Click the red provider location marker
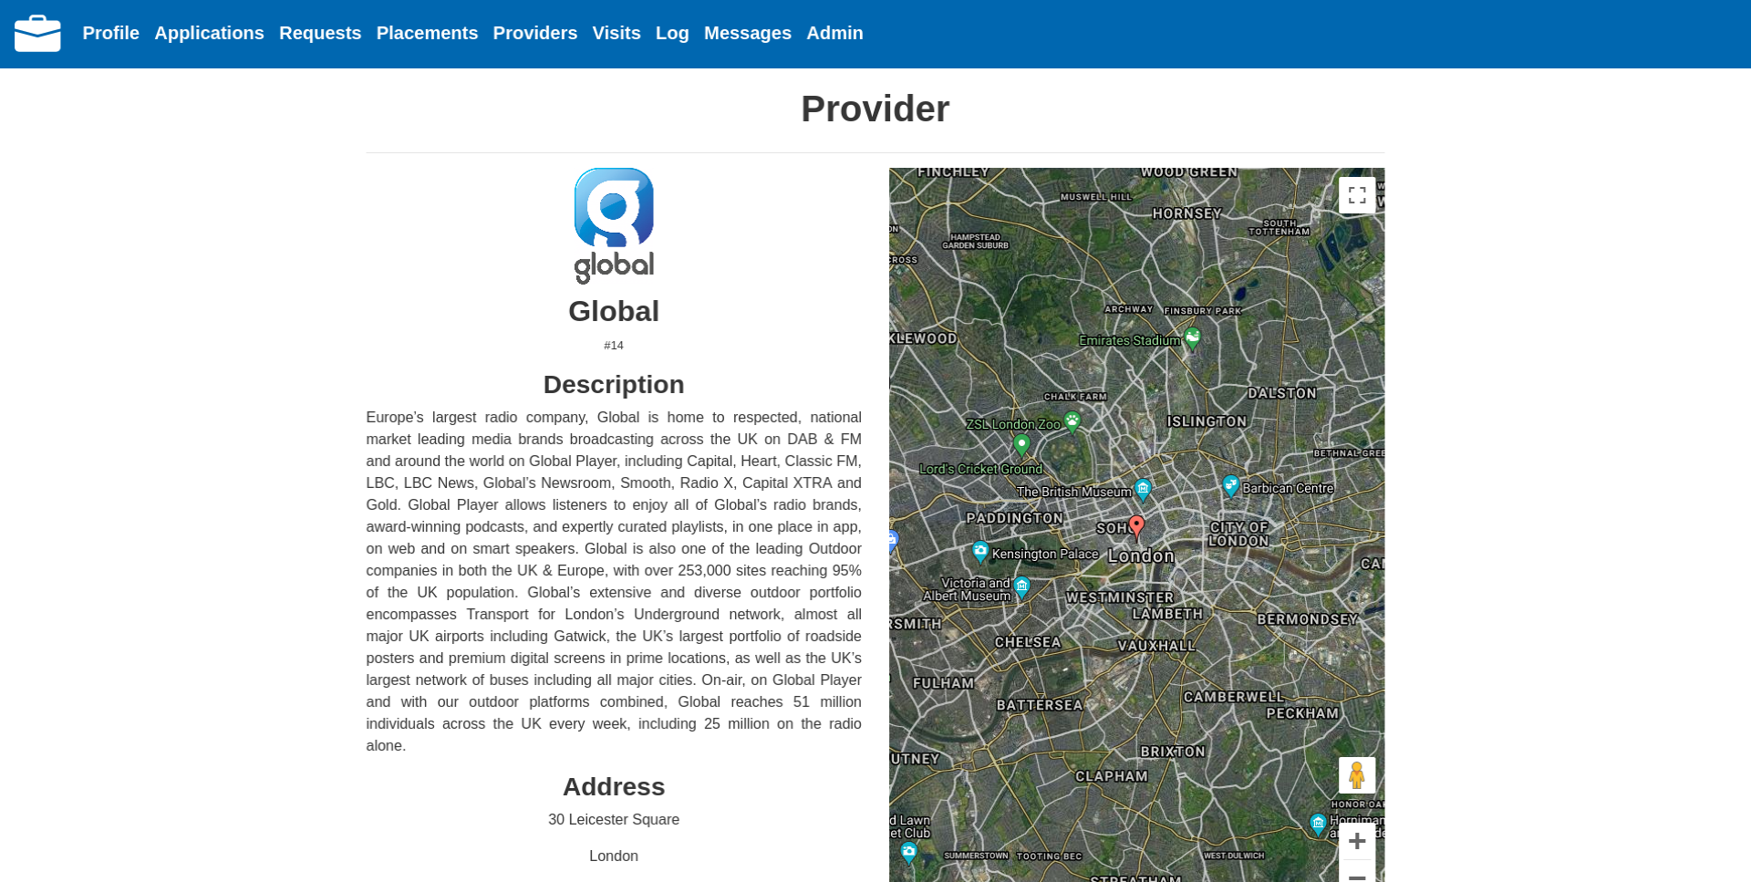The image size is (1751, 882). (x=1136, y=526)
